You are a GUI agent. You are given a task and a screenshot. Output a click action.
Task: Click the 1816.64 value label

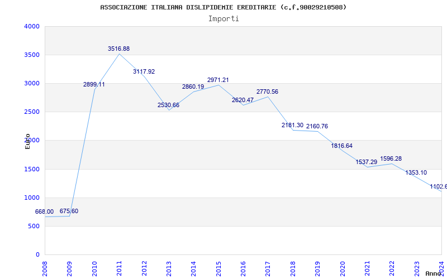tap(341, 146)
